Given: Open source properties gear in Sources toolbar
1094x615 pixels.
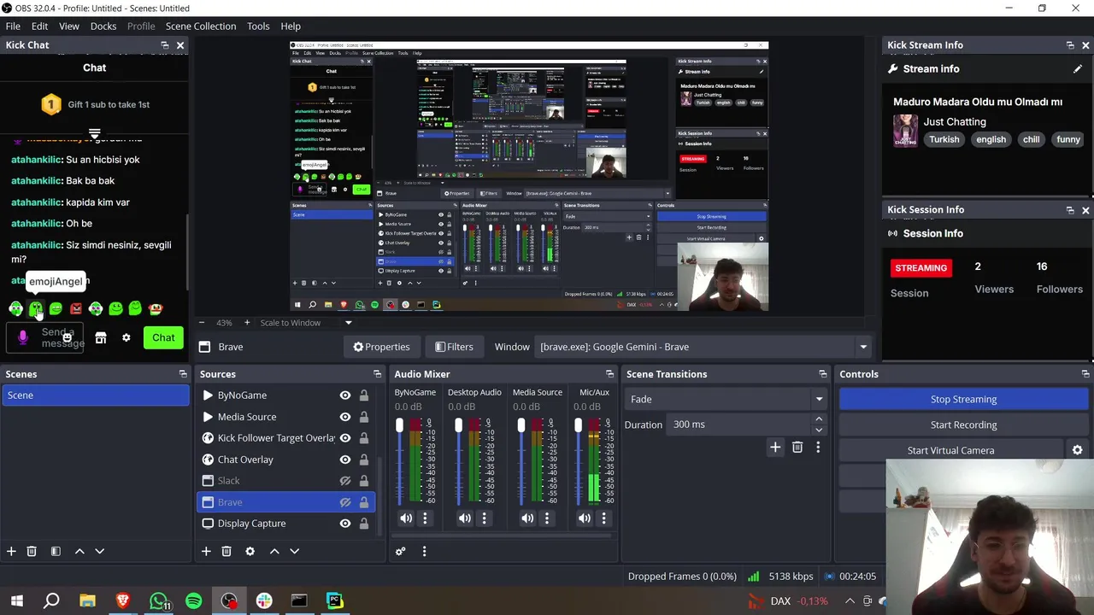Looking at the screenshot, I should [250, 551].
